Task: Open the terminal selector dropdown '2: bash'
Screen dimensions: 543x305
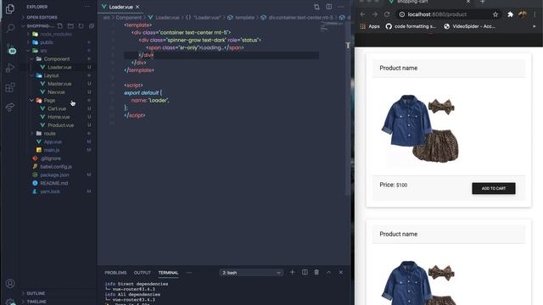Action: [251, 273]
